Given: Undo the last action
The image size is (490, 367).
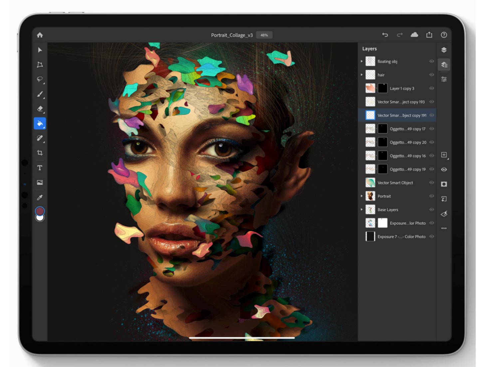Looking at the screenshot, I should coord(385,35).
